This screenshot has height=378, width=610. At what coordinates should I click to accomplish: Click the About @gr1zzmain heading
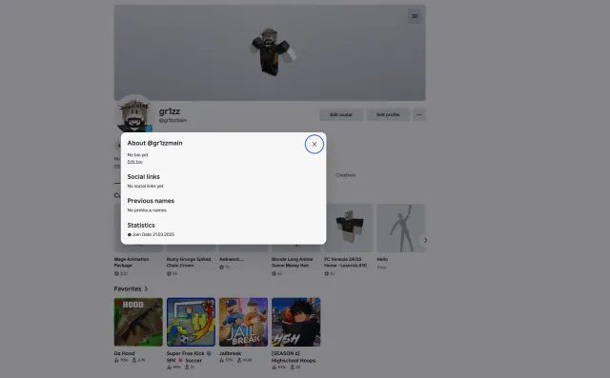coord(154,143)
